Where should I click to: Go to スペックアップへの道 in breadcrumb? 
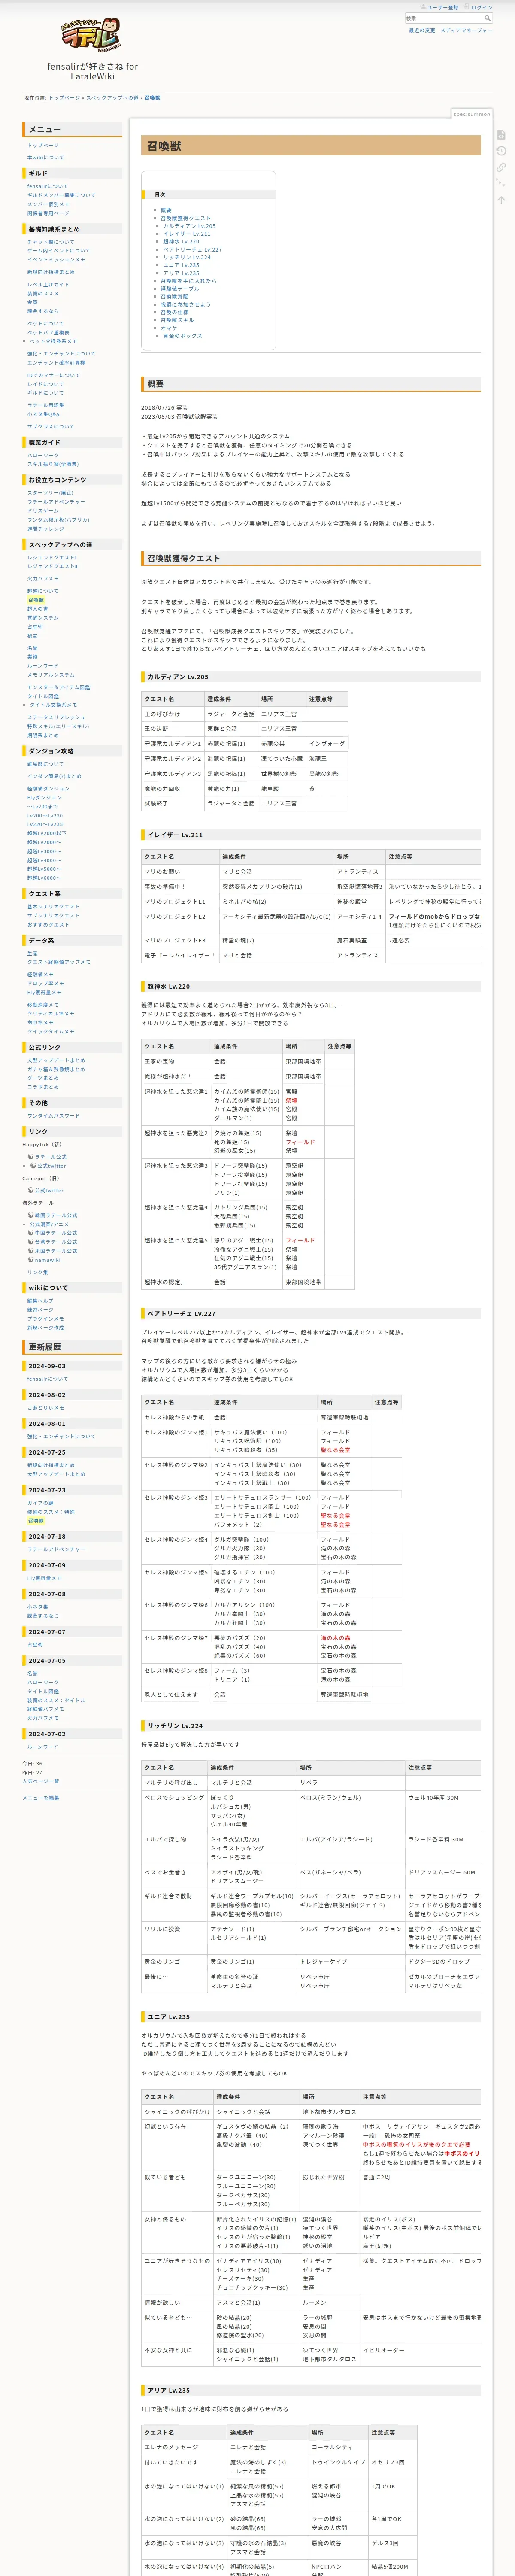(x=112, y=98)
